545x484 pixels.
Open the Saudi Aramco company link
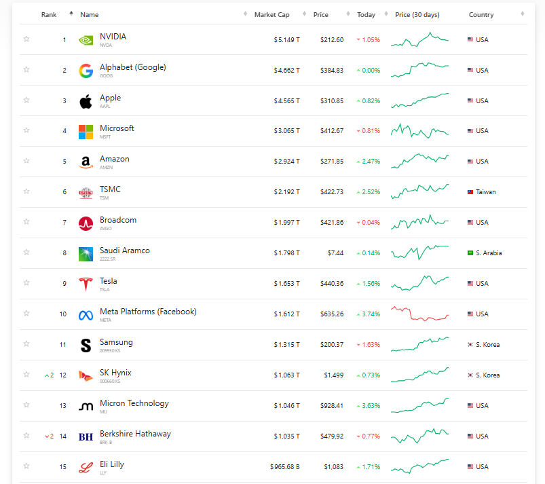click(124, 250)
